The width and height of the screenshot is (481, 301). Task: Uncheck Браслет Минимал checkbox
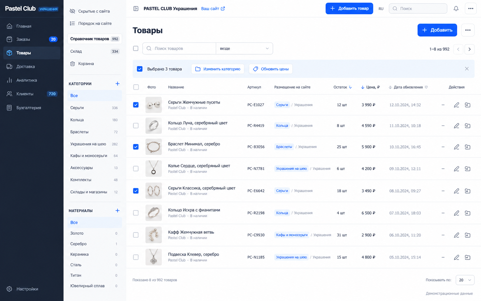pyautogui.click(x=136, y=147)
